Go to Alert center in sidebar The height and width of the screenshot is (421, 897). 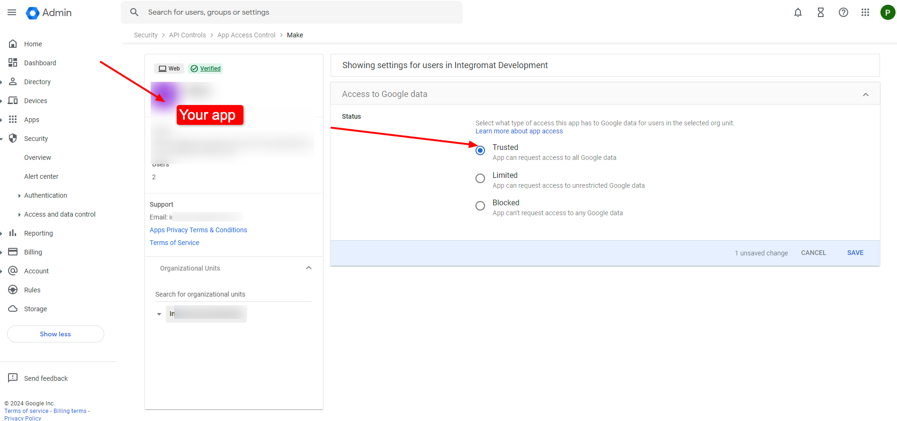[x=41, y=176]
